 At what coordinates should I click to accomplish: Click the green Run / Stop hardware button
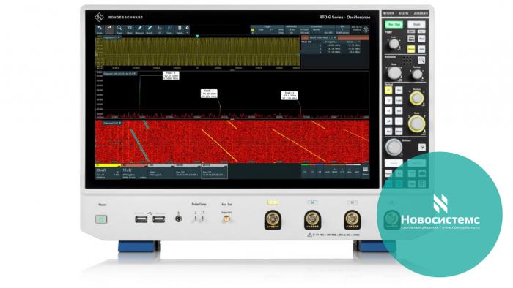[x=394, y=24]
